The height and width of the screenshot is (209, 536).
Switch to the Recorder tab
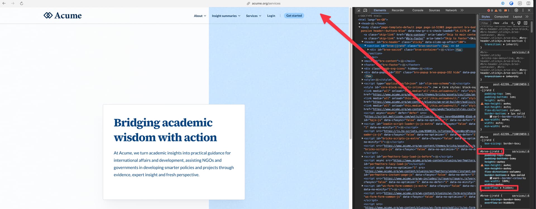398,10
